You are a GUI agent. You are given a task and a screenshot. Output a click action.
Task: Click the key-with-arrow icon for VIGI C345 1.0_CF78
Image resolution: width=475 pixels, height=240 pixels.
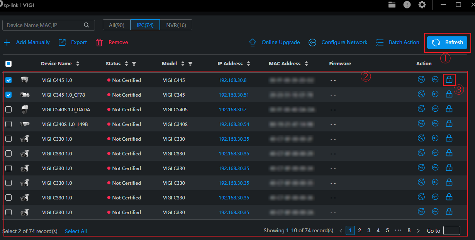(x=421, y=94)
